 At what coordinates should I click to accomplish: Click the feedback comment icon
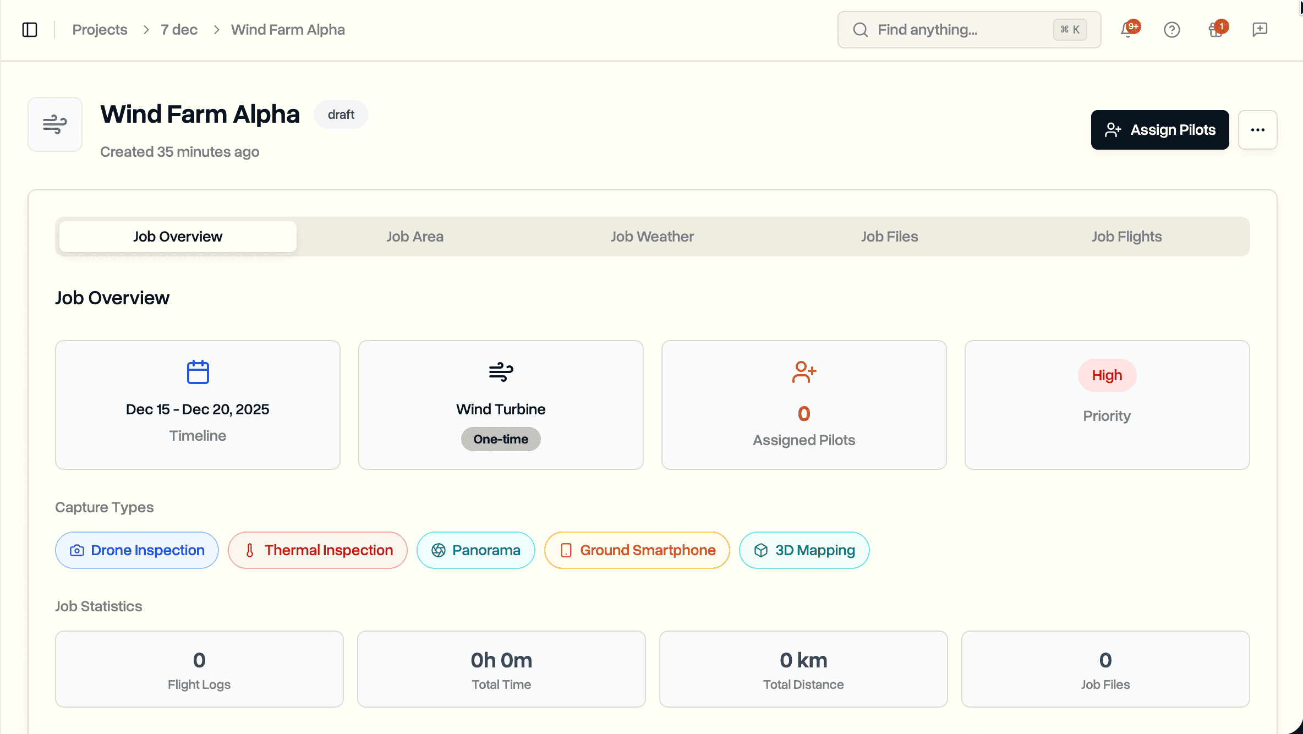coord(1260,29)
